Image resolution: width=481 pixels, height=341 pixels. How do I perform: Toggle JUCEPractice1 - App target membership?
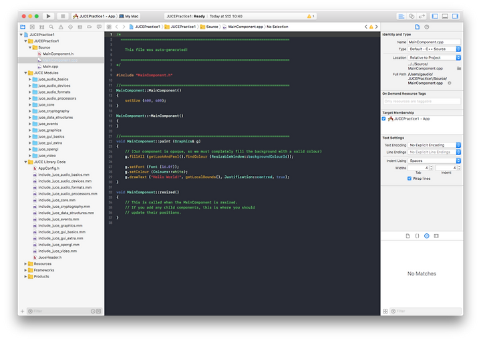[x=383, y=119]
